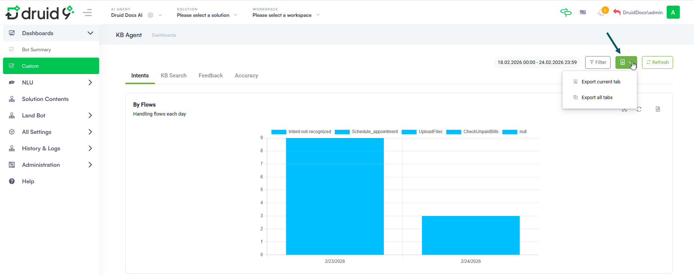
Task: Switch to the KB Search tab
Action: tap(174, 76)
